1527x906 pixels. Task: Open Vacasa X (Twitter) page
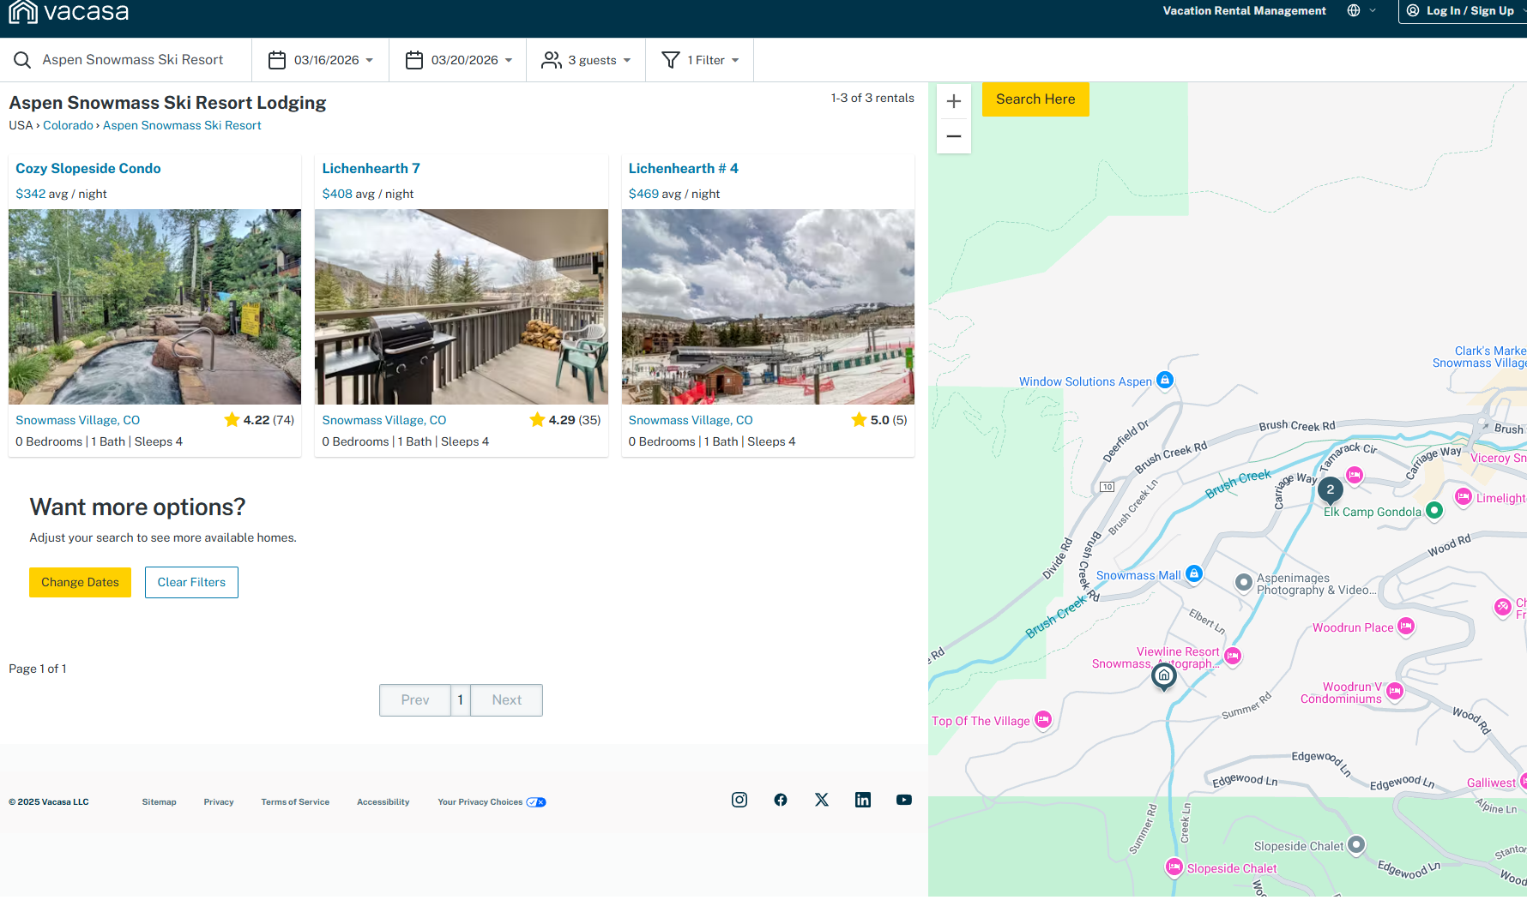click(x=822, y=800)
